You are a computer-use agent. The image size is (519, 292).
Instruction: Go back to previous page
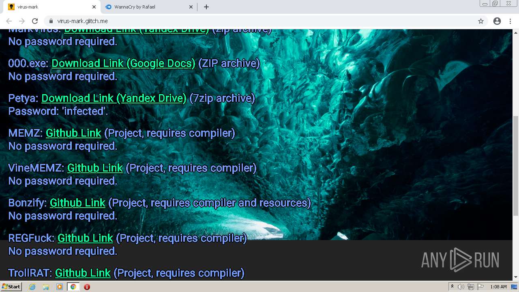pos(9,21)
